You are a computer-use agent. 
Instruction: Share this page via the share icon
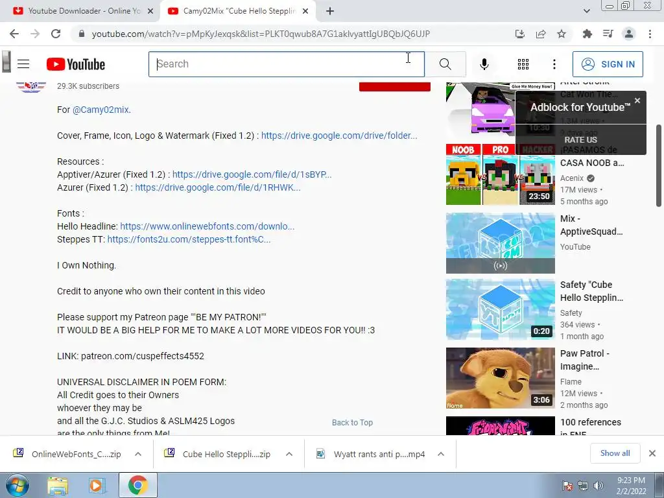[541, 34]
